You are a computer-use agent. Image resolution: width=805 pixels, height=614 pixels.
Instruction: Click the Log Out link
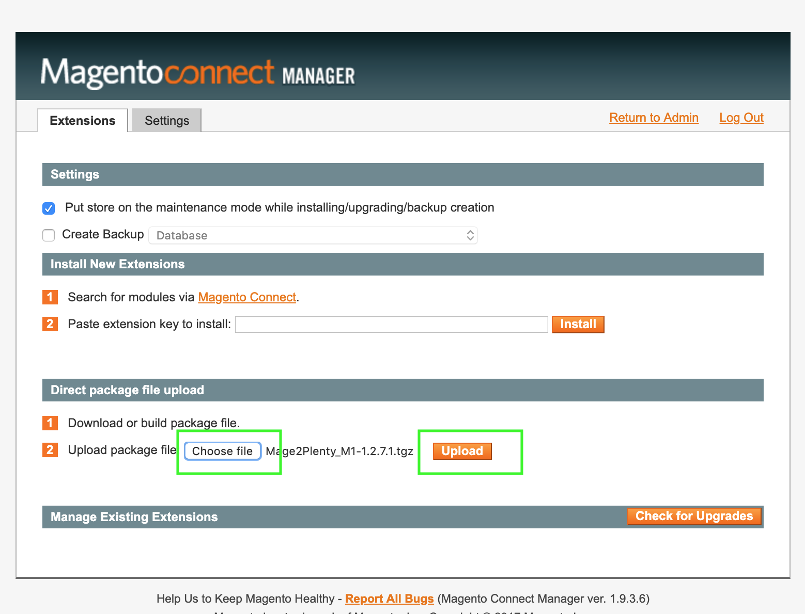point(741,118)
